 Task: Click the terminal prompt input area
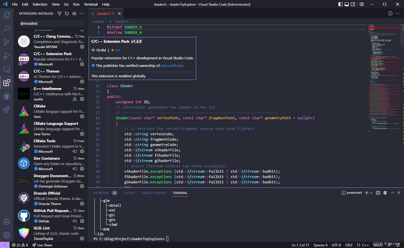[x=167, y=239]
